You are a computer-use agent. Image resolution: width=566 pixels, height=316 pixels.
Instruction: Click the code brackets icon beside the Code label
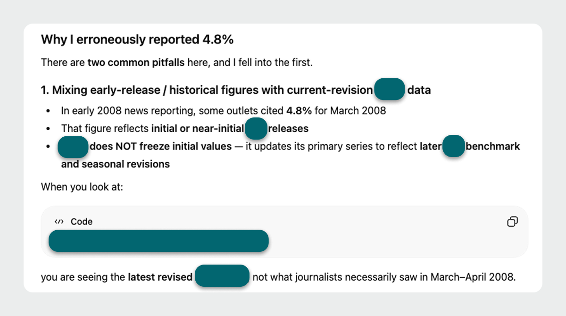pos(59,221)
